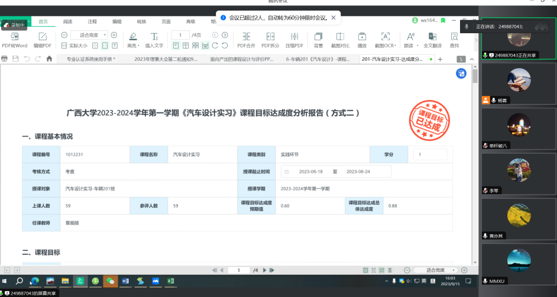Viewport: 557px width, 297px height.
Task: Click the page number input field in toolbar
Action: tap(180, 35)
